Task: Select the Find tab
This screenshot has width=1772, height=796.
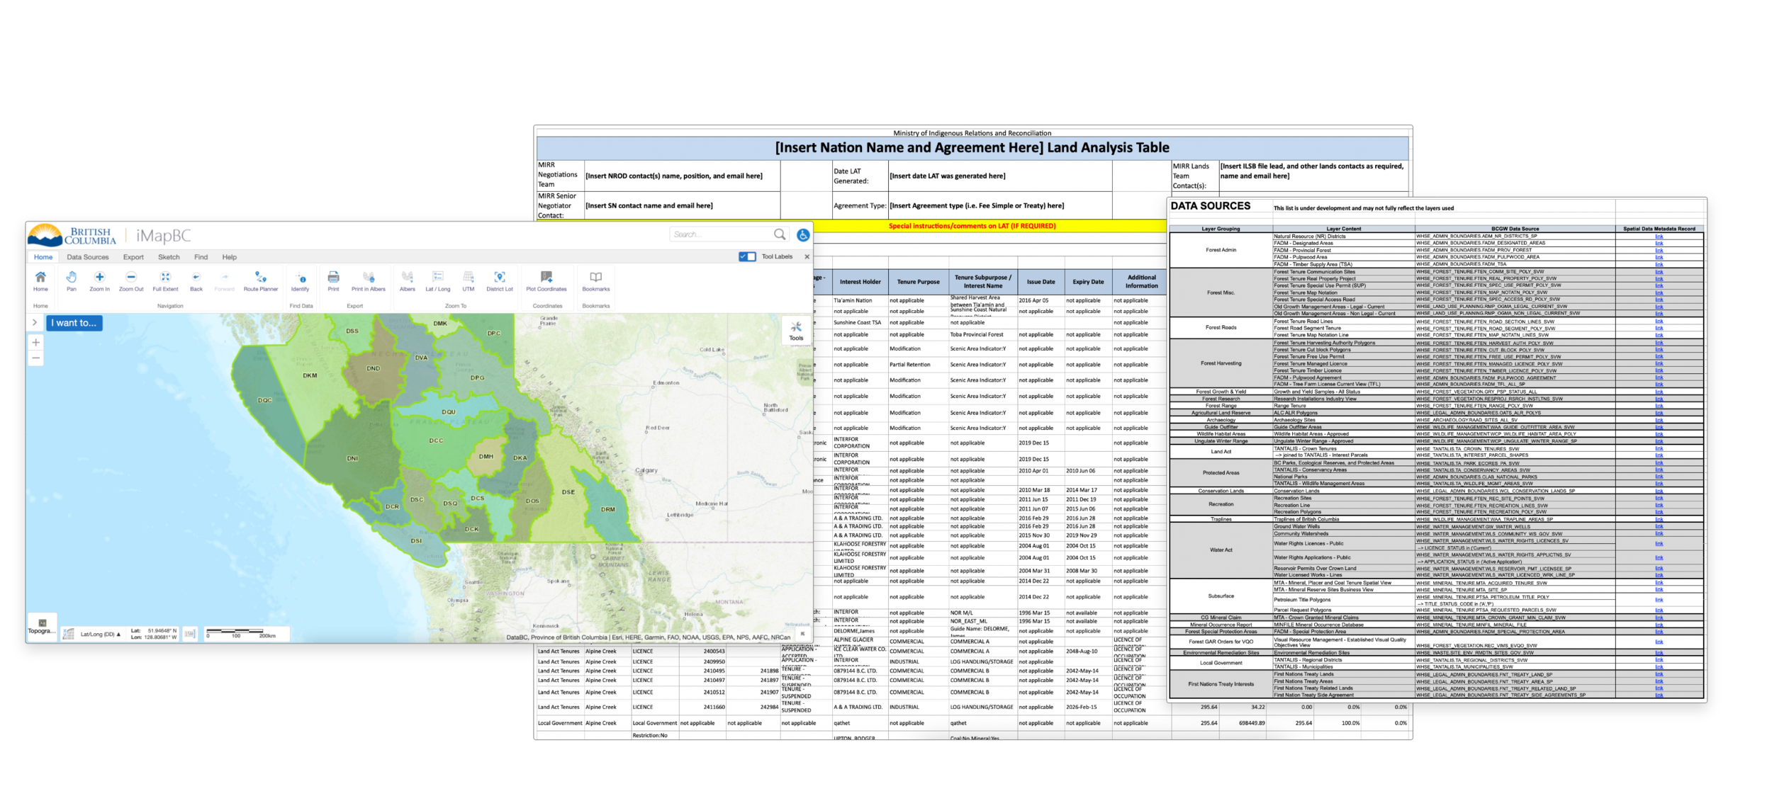Action: [201, 257]
